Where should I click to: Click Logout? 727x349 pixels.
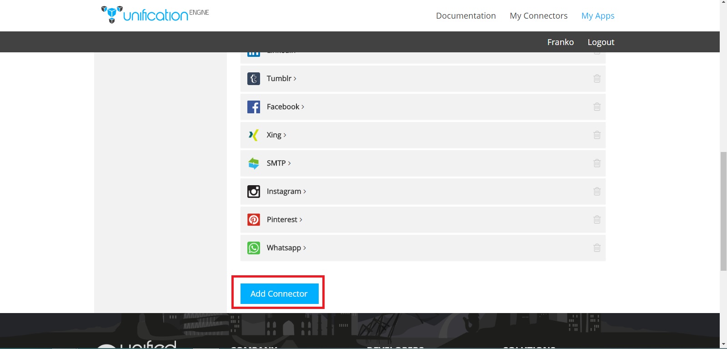(601, 42)
